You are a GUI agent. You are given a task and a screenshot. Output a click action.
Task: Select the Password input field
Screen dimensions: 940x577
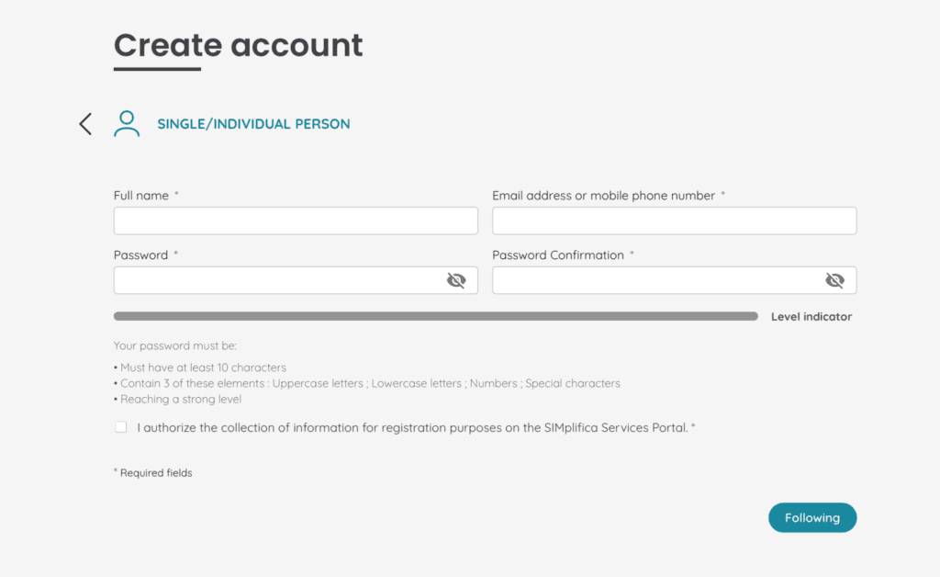275,280
